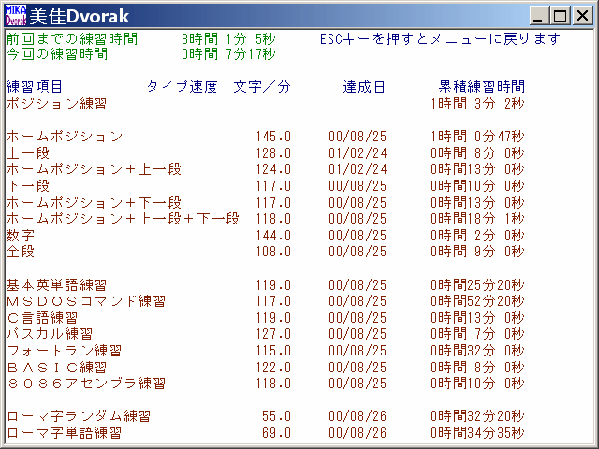599x449 pixels.
Task: Select the ＭＳＤＯＳコマンド練習 entry
Action: click(85, 301)
